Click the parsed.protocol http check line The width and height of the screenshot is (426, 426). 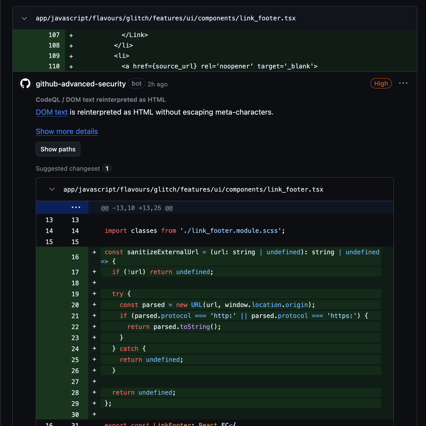point(241,316)
